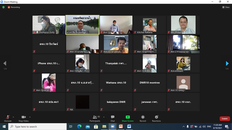
Task: Open the View layout menu
Action: [226, 7]
